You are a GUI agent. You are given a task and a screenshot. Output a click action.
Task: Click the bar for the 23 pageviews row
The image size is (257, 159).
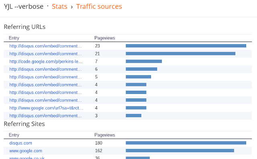pyautogui.click(x=186, y=46)
